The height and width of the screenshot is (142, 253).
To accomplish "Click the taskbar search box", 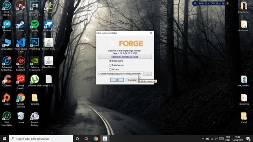I will [x=41, y=138].
